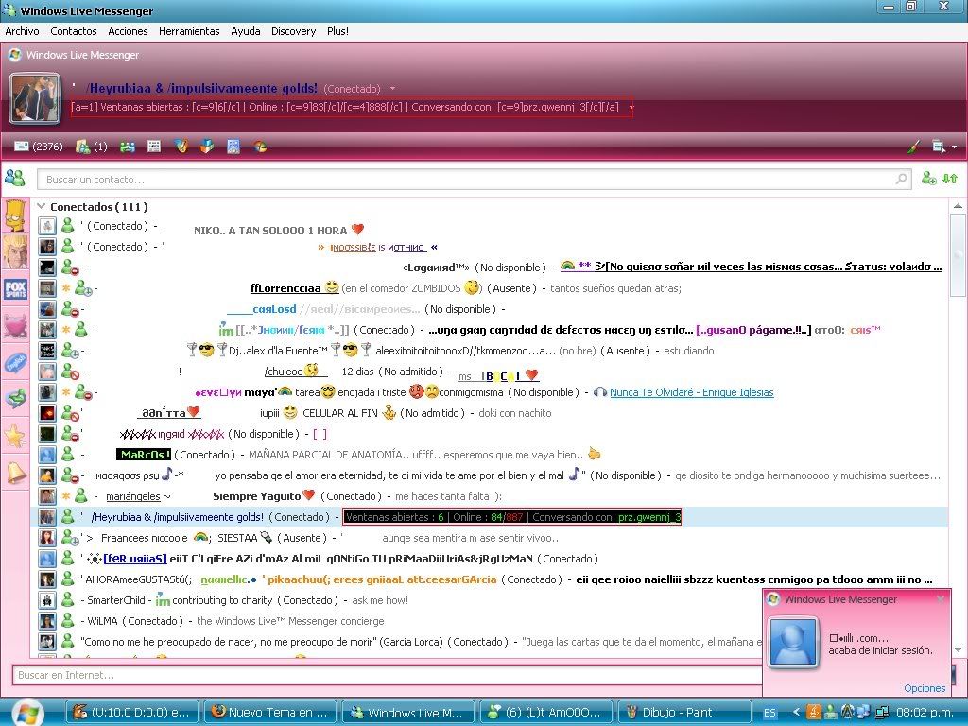Click the Fox Sports tab icon in sidebar
The image size is (968, 726).
click(x=15, y=289)
